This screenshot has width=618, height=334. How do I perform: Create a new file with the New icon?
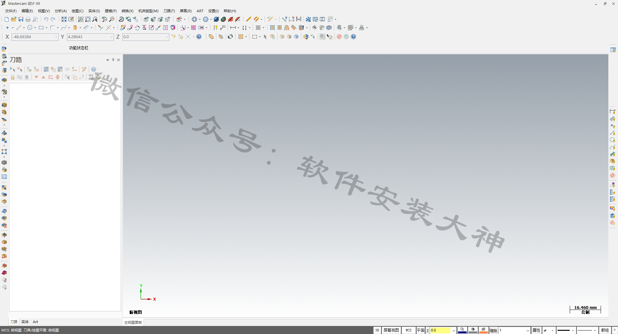point(6,19)
